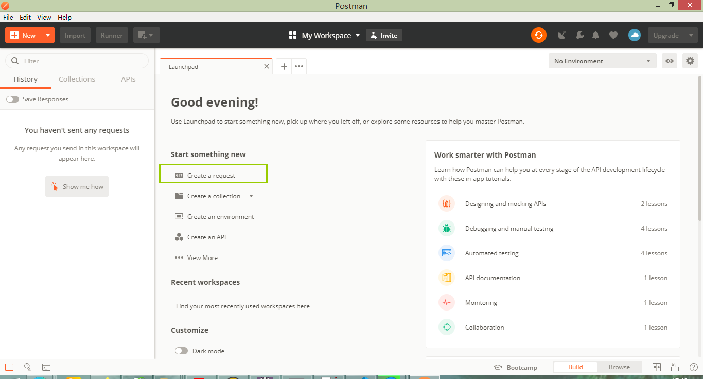
Task: Click the heart icon in header
Action: (x=613, y=35)
